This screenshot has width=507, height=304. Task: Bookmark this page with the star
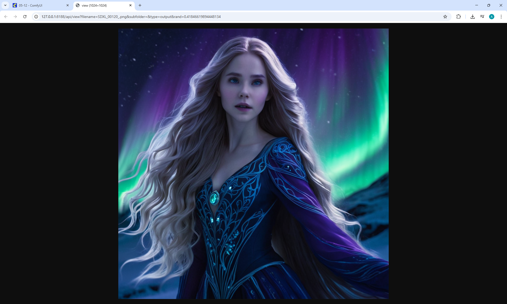[445, 17]
